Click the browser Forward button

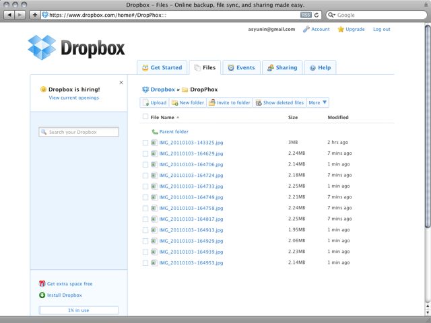(20, 15)
